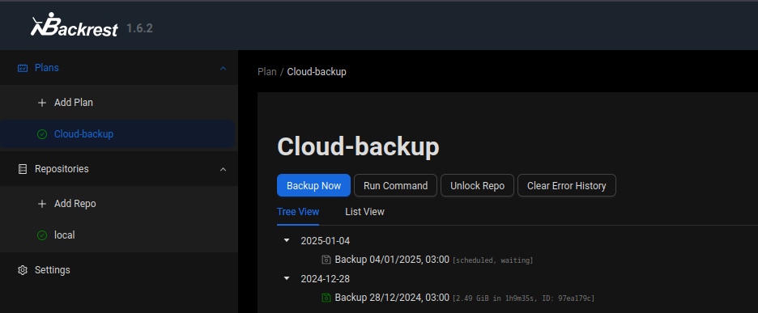Select the 2024-12-28 date node

pos(325,279)
